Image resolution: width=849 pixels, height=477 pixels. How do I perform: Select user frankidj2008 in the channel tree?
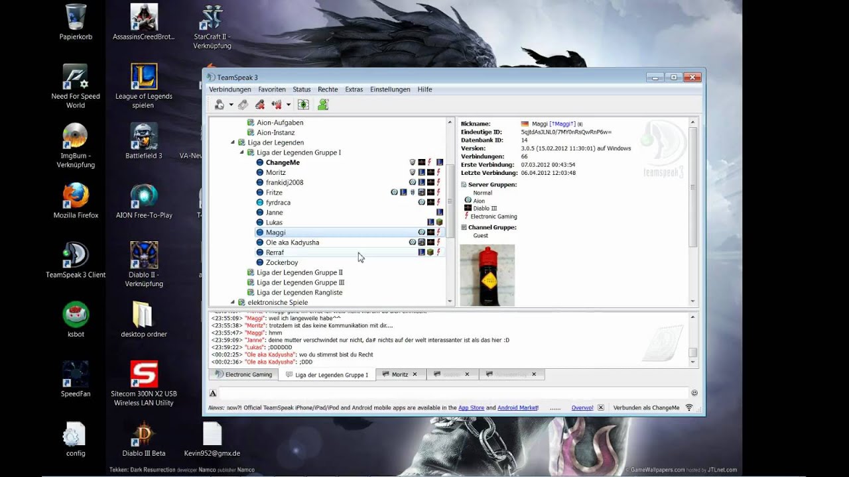click(x=285, y=182)
